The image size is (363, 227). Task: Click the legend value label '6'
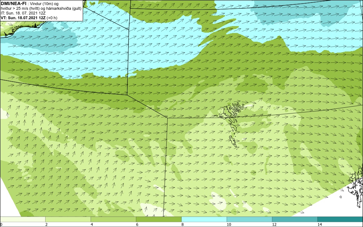[x=137, y=224]
